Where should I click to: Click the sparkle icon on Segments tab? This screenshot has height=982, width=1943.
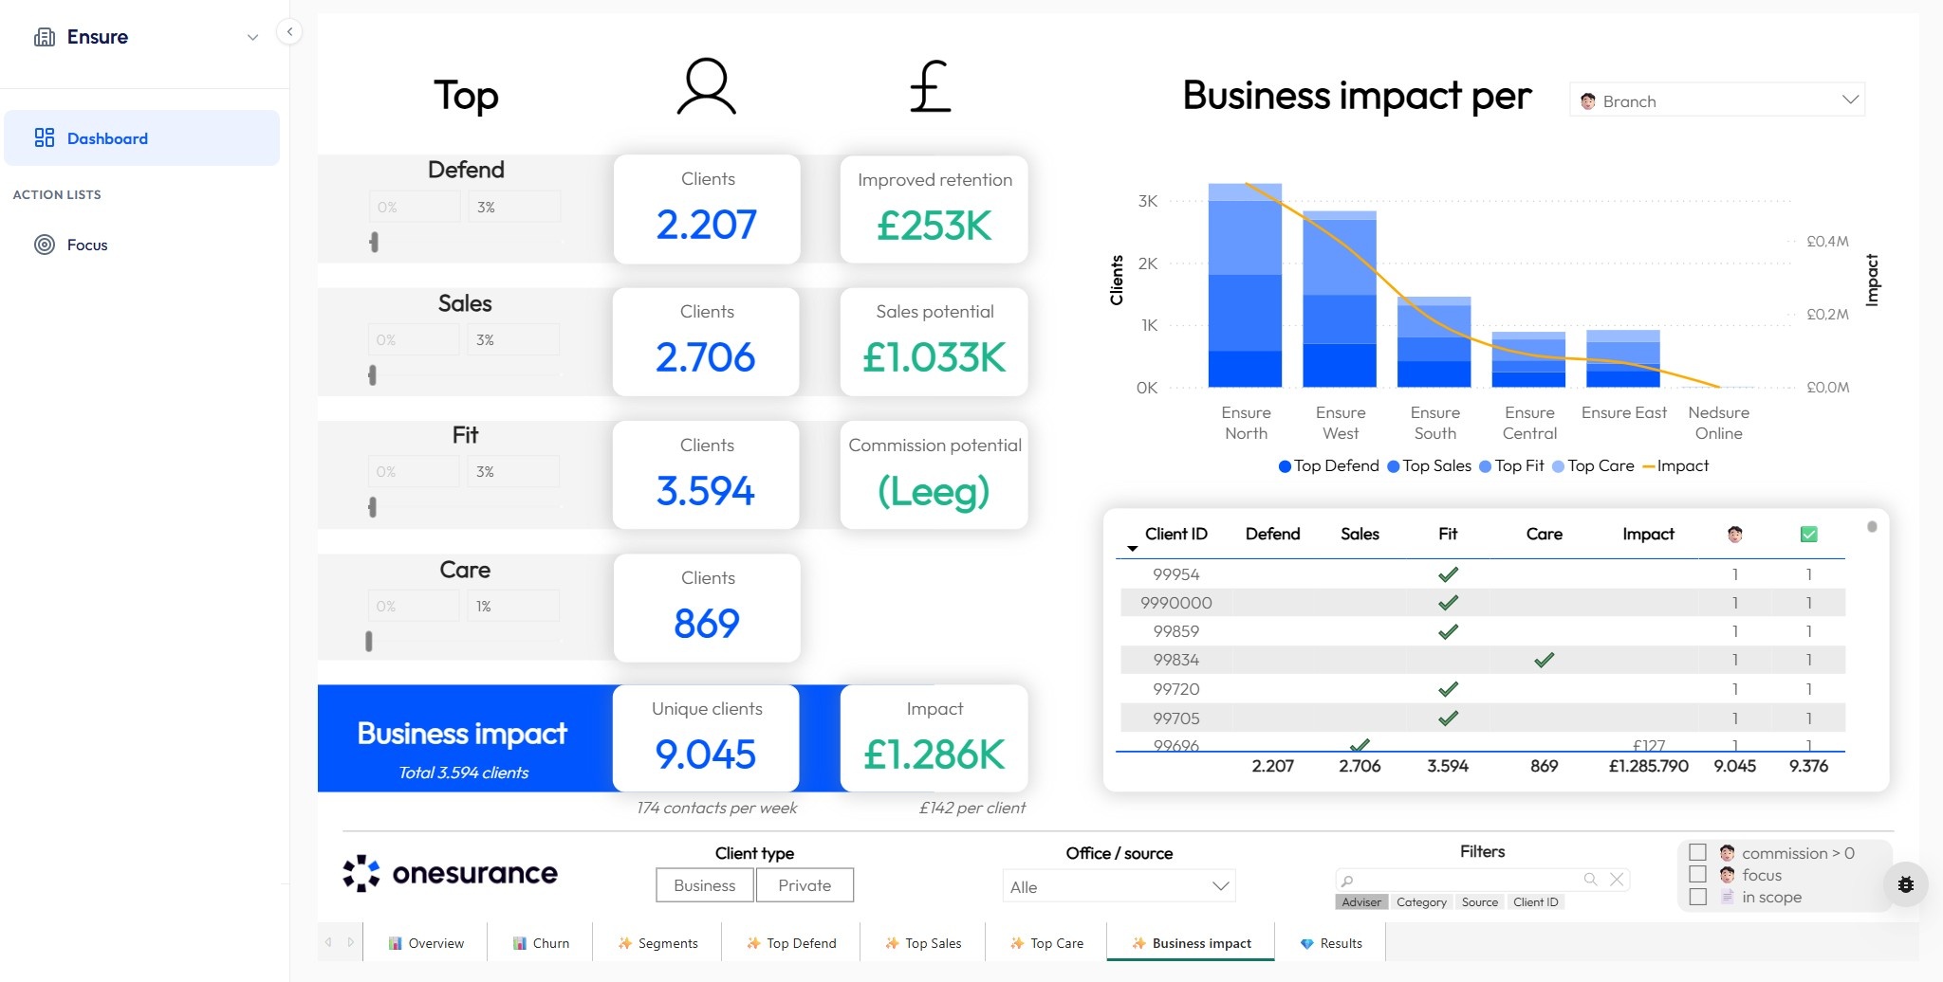click(x=625, y=943)
